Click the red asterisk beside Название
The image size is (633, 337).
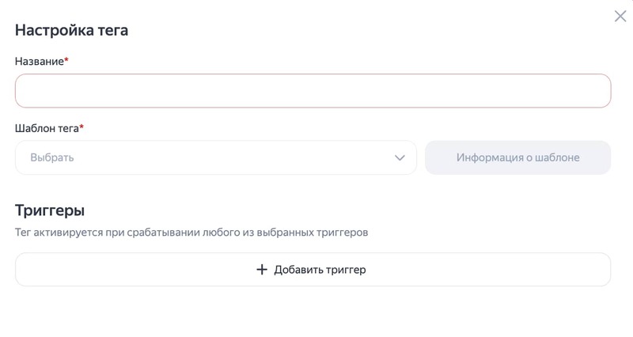tap(66, 61)
